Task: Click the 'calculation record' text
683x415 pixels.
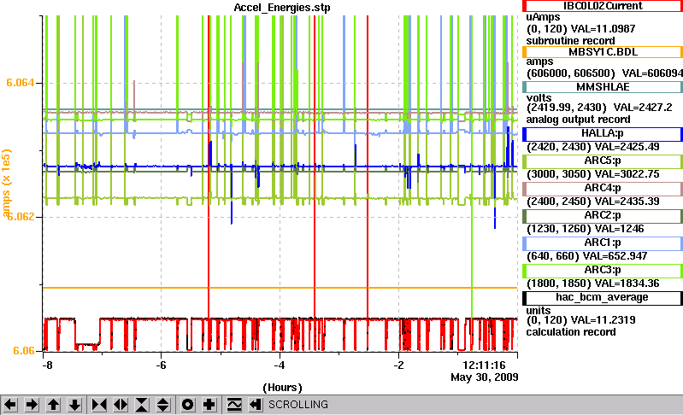Action: click(571, 332)
